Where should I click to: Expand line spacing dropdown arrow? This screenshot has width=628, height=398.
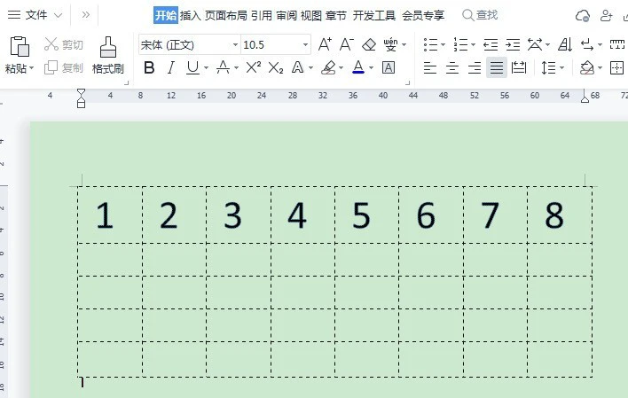pyautogui.click(x=561, y=67)
